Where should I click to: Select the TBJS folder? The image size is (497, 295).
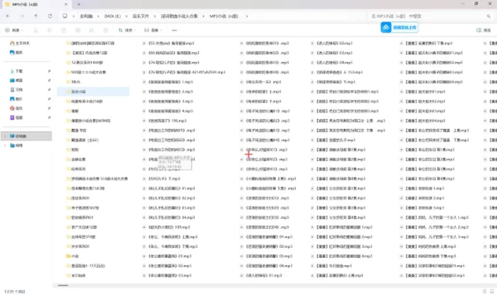click(x=73, y=82)
